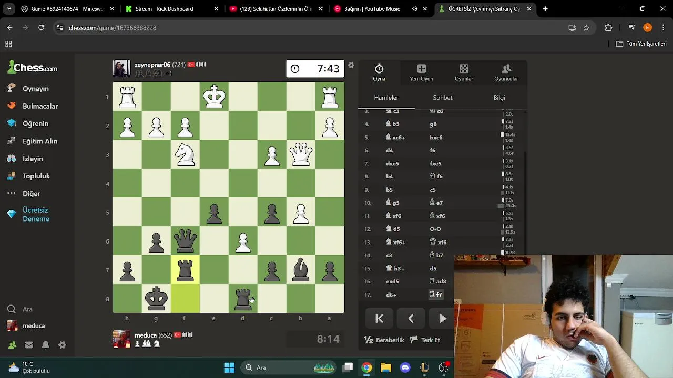This screenshot has height=378, width=673.
Task: Open sidebar settings gear icon
Action: 62,345
